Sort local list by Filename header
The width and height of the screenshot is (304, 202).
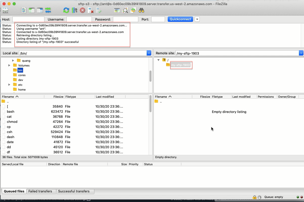pyautogui.click(x=23, y=96)
